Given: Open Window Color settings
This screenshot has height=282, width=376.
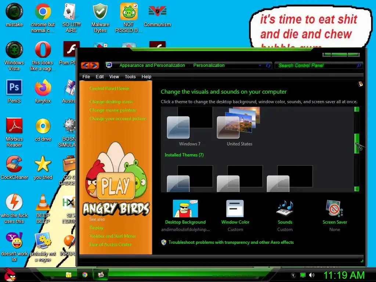Looking at the screenshot, I should tap(235, 216).
